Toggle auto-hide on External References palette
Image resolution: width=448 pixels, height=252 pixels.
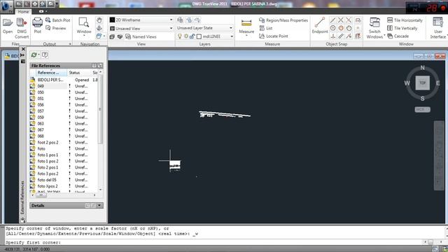(23, 55)
